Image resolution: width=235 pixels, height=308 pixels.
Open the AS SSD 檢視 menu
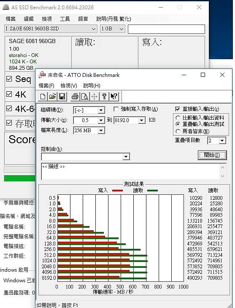pos(47,19)
